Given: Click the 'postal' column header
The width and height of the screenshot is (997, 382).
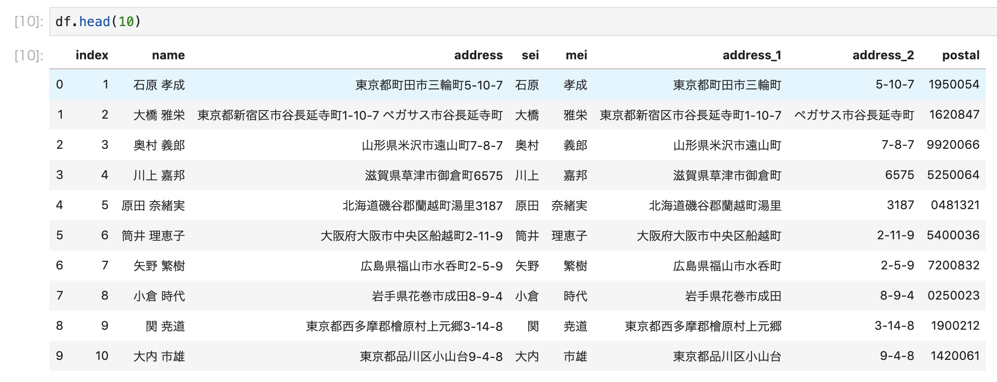Looking at the screenshot, I should [x=961, y=55].
